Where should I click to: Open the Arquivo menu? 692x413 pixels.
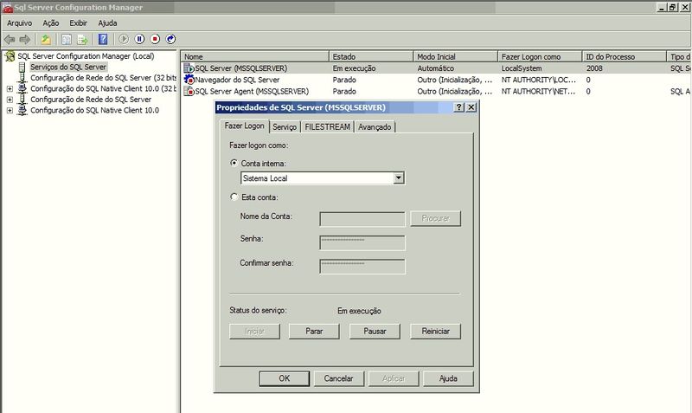point(19,23)
